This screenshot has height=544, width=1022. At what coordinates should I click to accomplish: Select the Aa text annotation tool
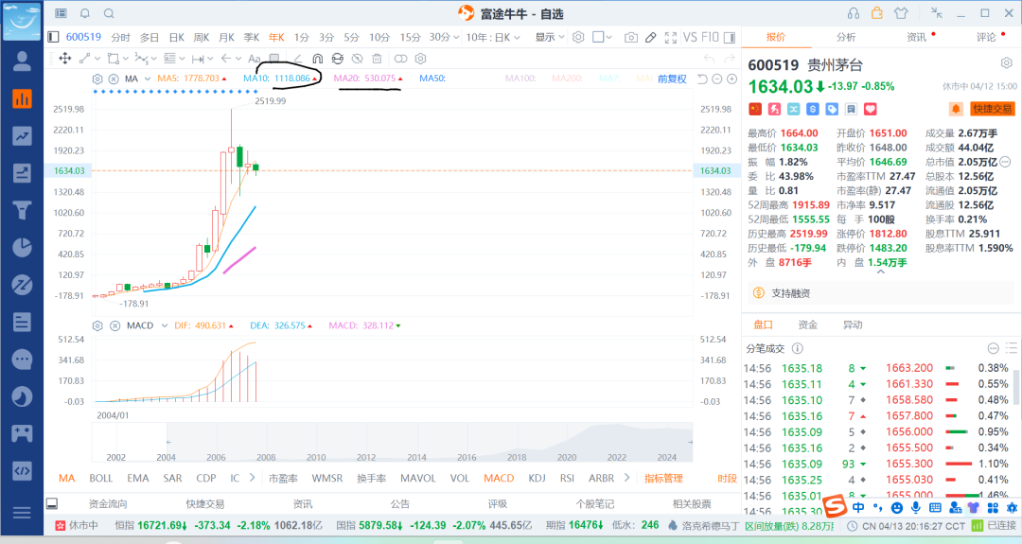pyautogui.click(x=255, y=59)
